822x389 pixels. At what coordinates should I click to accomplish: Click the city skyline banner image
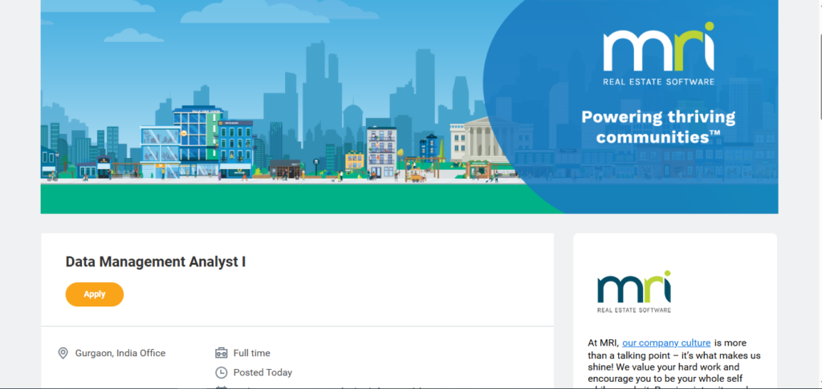tap(409, 107)
